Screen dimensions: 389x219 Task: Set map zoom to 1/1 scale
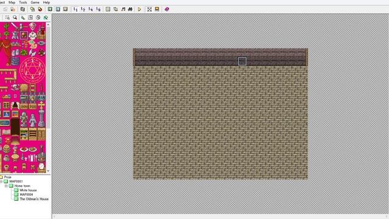75,9
